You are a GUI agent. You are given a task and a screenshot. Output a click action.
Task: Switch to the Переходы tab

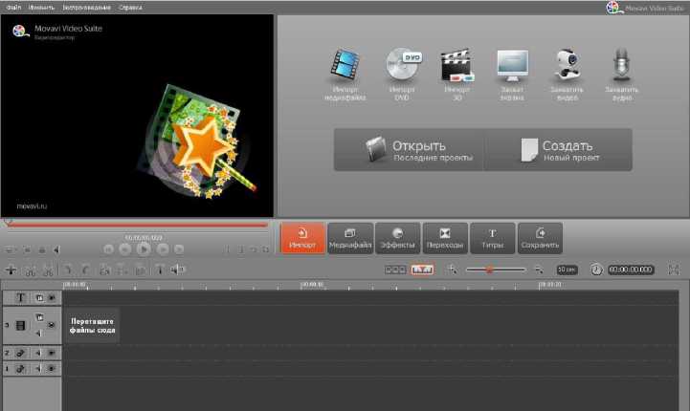click(445, 238)
